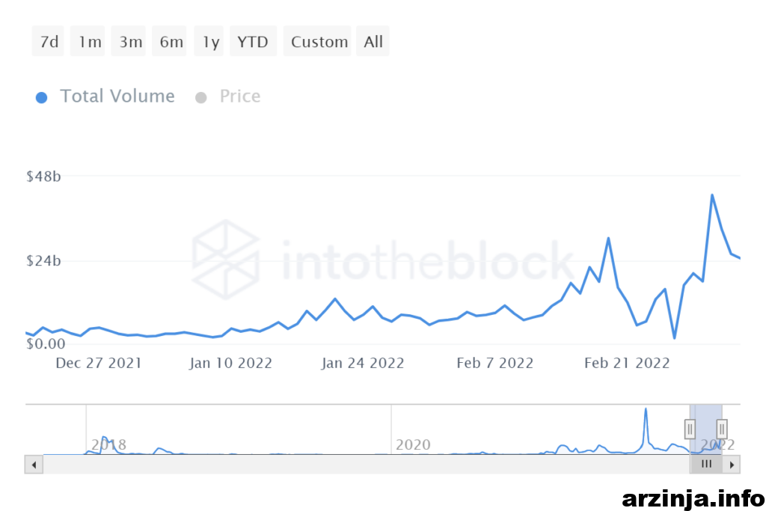Image resolution: width=766 pixels, height=511 pixels.
Task: Click the grey Price legend dot
Action: pyautogui.click(x=200, y=98)
